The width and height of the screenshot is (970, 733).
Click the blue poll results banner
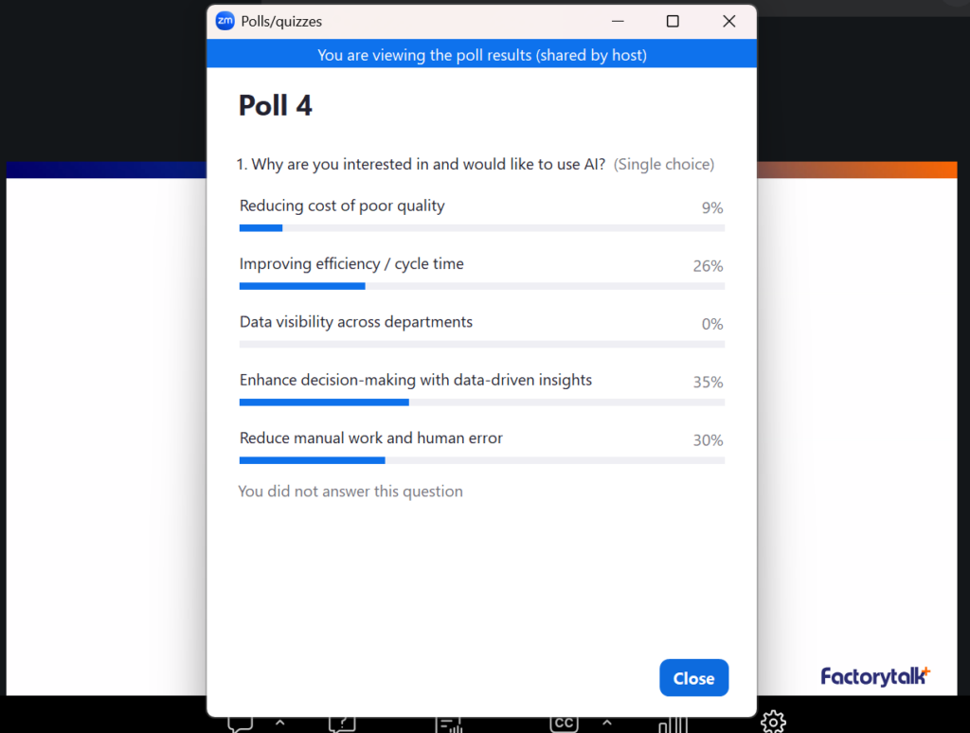point(481,55)
